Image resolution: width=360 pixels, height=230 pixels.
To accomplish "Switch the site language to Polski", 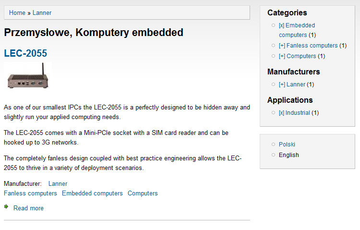I will pyautogui.click(x=287, y=145).
